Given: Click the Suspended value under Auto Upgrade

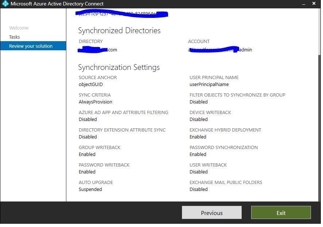Looking at the screenshot, I should pos(90,189).
